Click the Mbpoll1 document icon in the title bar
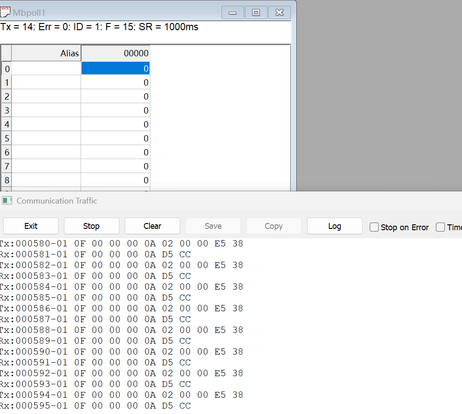The image size is (462, 414). pos(6,12)
